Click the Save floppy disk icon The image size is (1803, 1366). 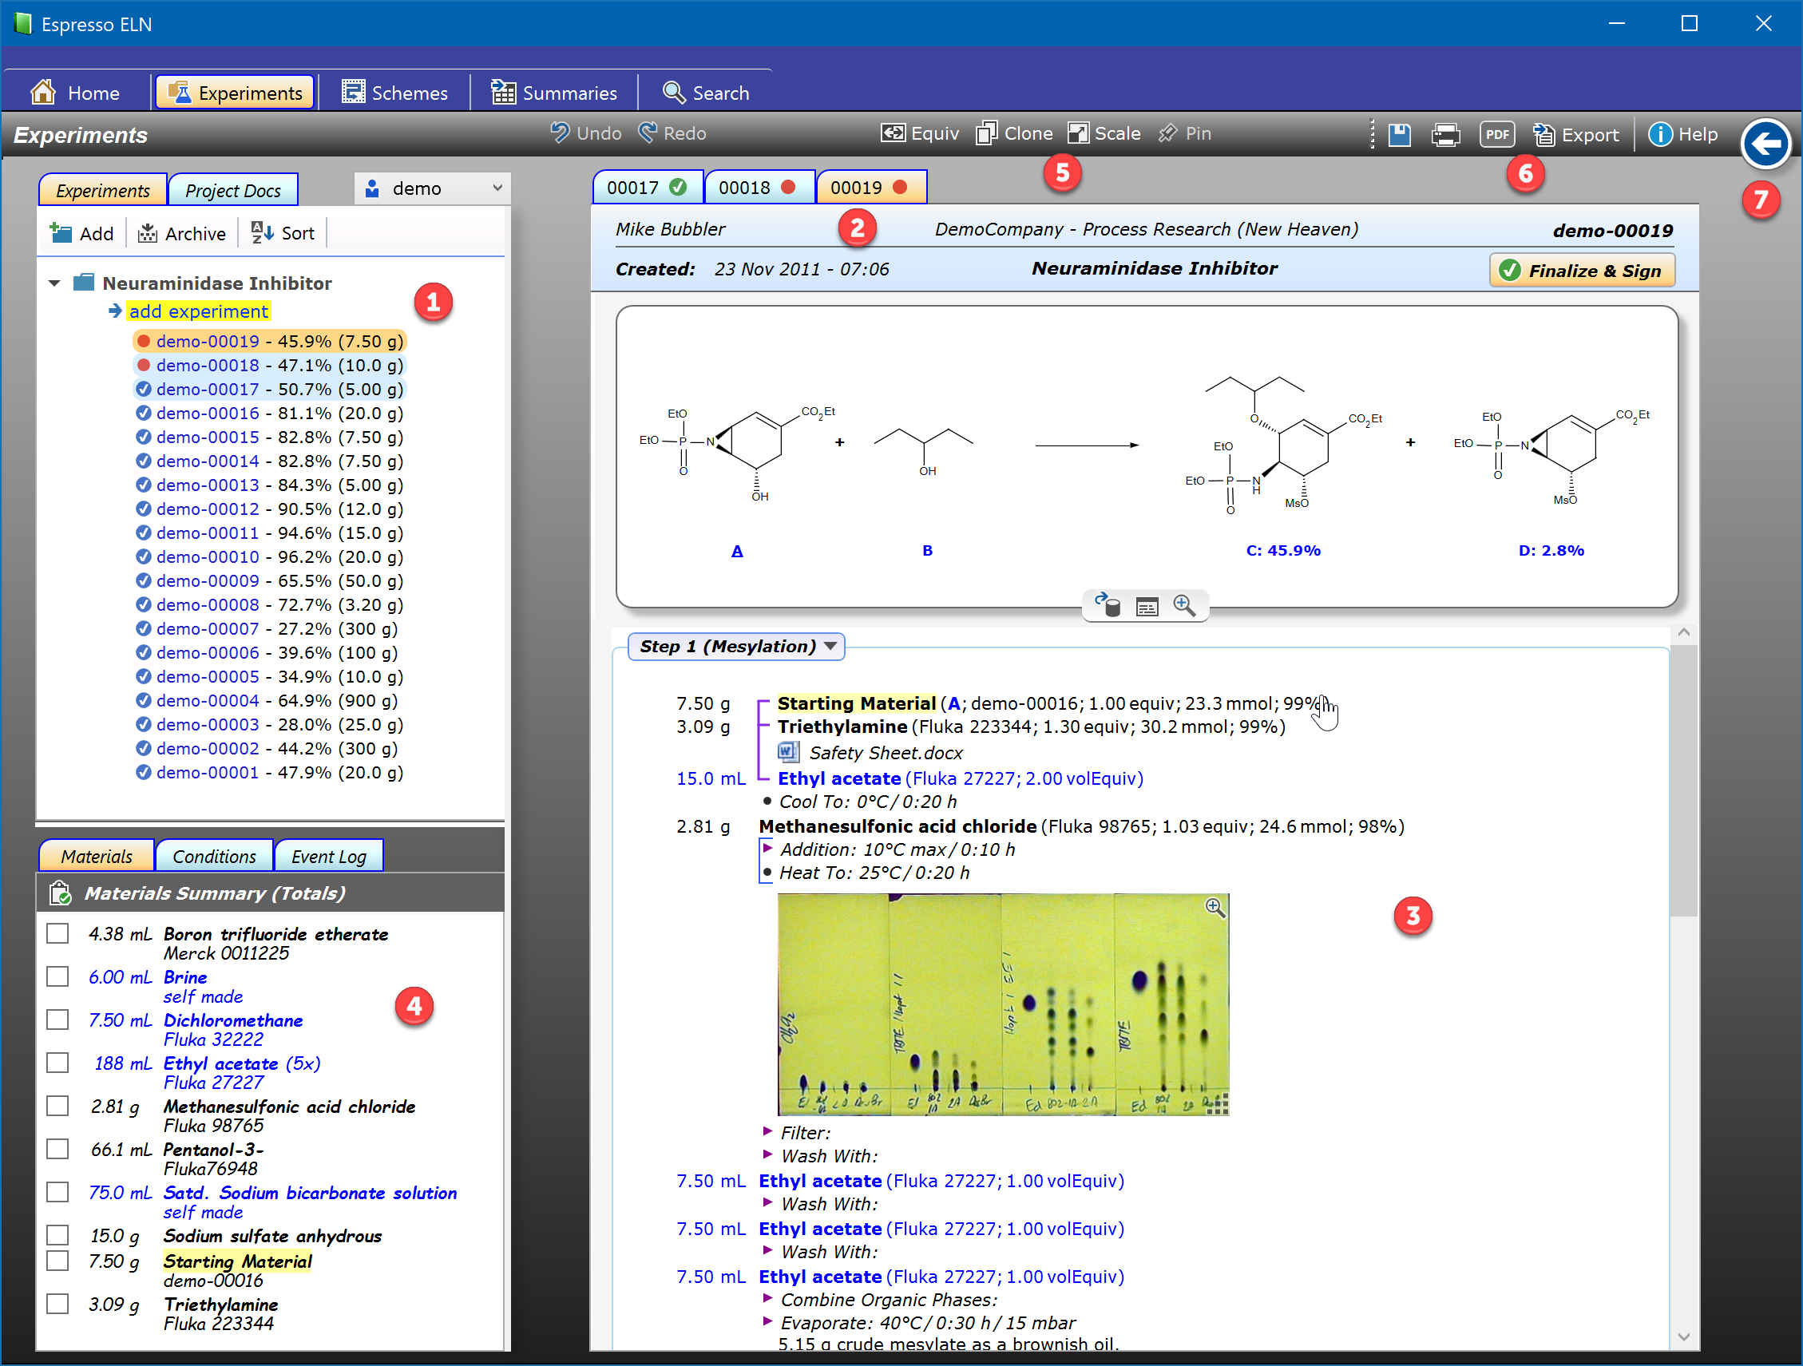(x=1399, y=134)
